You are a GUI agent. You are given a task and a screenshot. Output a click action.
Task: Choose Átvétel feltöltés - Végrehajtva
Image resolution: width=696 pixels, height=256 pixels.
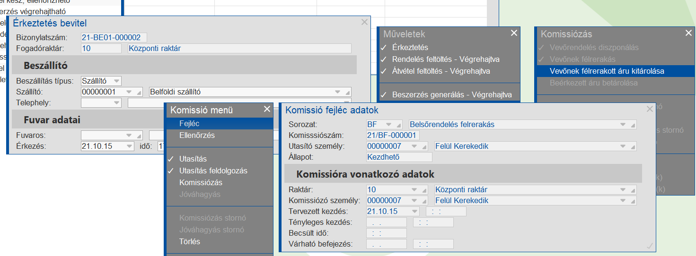click(x=449, y=71)
